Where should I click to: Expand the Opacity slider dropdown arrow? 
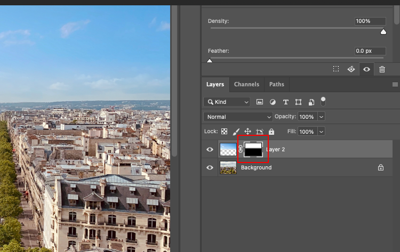point(321,117)
